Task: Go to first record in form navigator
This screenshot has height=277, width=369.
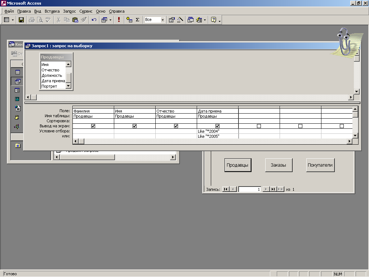Action: [226, 189]
